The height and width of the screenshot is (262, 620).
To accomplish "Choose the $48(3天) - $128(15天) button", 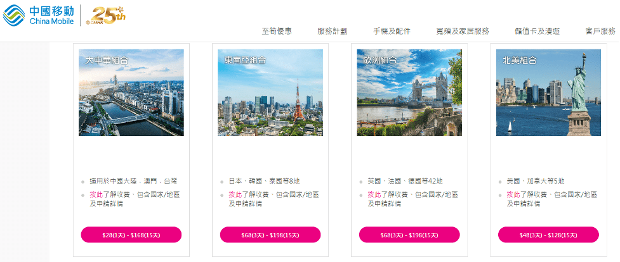I will pos(548,235).
